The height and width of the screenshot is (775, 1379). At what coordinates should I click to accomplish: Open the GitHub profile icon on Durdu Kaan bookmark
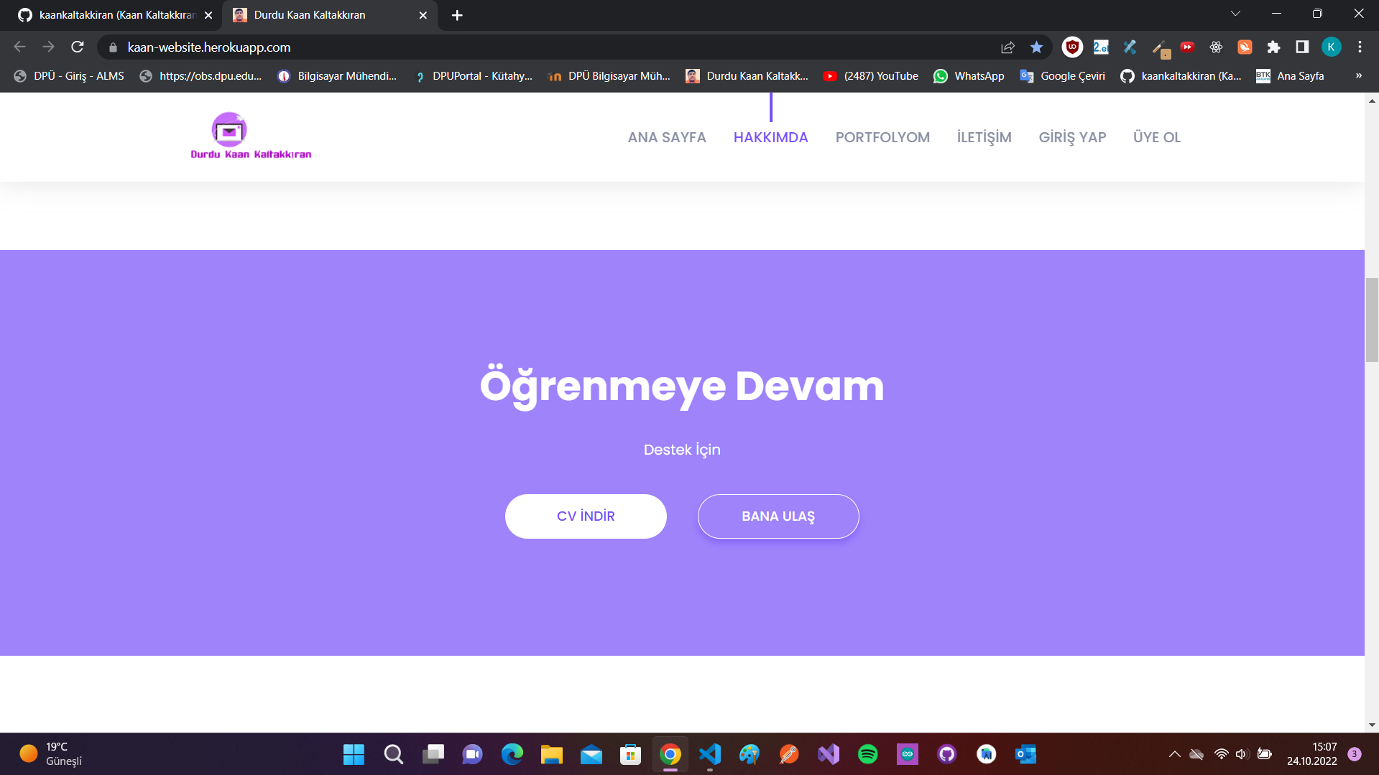click(692, 75)
